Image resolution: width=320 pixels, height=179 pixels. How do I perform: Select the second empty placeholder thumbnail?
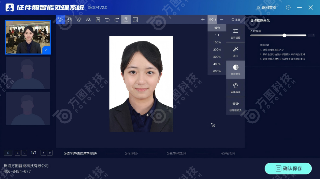coord(28,73)
